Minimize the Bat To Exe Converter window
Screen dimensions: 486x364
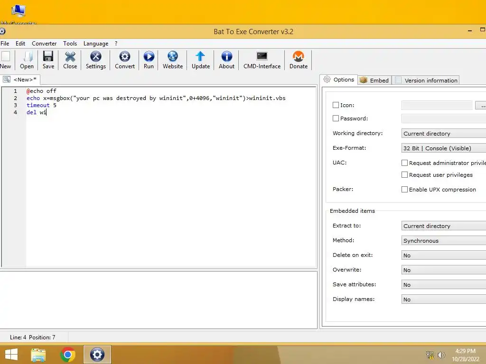(x=470, y=31)
